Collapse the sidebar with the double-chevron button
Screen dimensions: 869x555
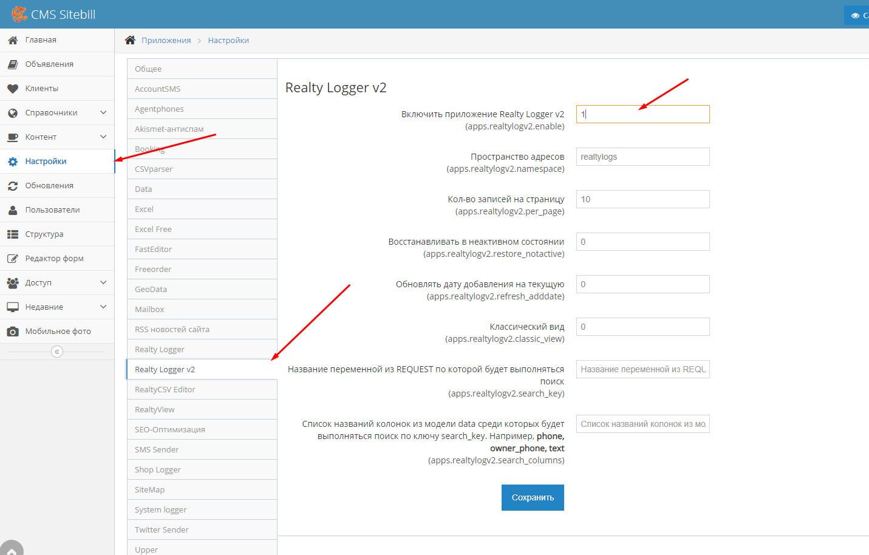pos(57,352)
